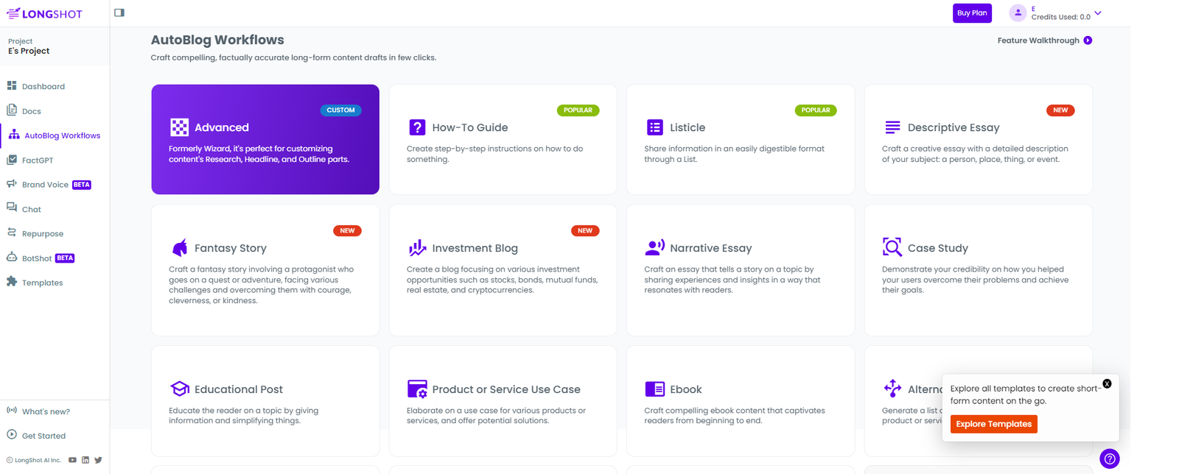This screenshot has width=1179, height=474.
Task: Toggle the sidebar collapse panel icon
Action: point(119,13)
